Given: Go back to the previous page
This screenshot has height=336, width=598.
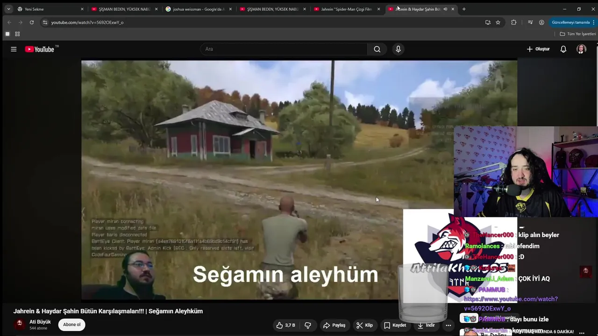Looking at the screenshot, I should [x=9, y=22].
